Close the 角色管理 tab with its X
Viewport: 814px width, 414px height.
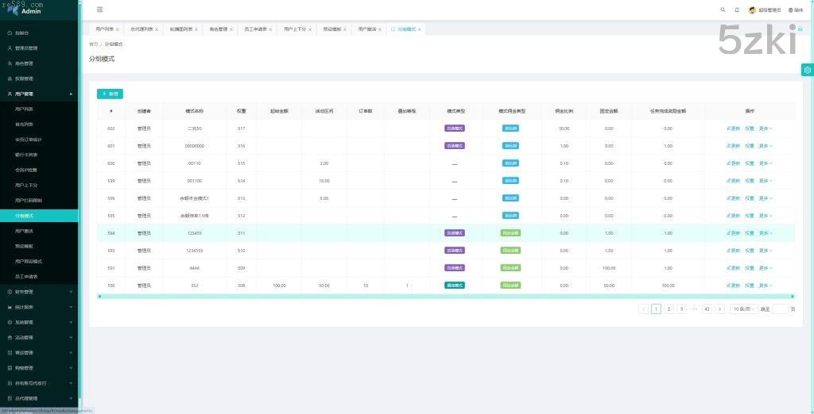coord(231,29)
